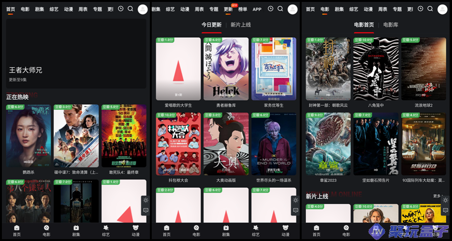Open the 坚如磐石预告片 poster

(x=376, y=144)
